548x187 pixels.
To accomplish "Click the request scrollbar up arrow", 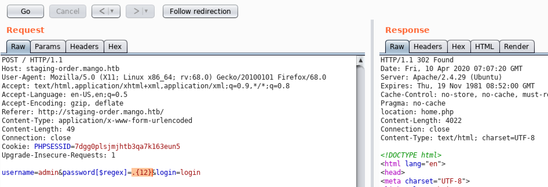I will [361, 60].
